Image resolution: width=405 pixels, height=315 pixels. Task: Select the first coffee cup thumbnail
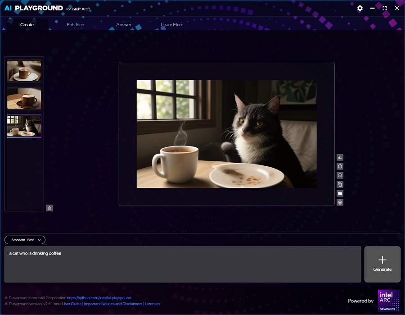24,71
